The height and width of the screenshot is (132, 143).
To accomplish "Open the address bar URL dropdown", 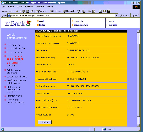I will click(x=117, y=16).
